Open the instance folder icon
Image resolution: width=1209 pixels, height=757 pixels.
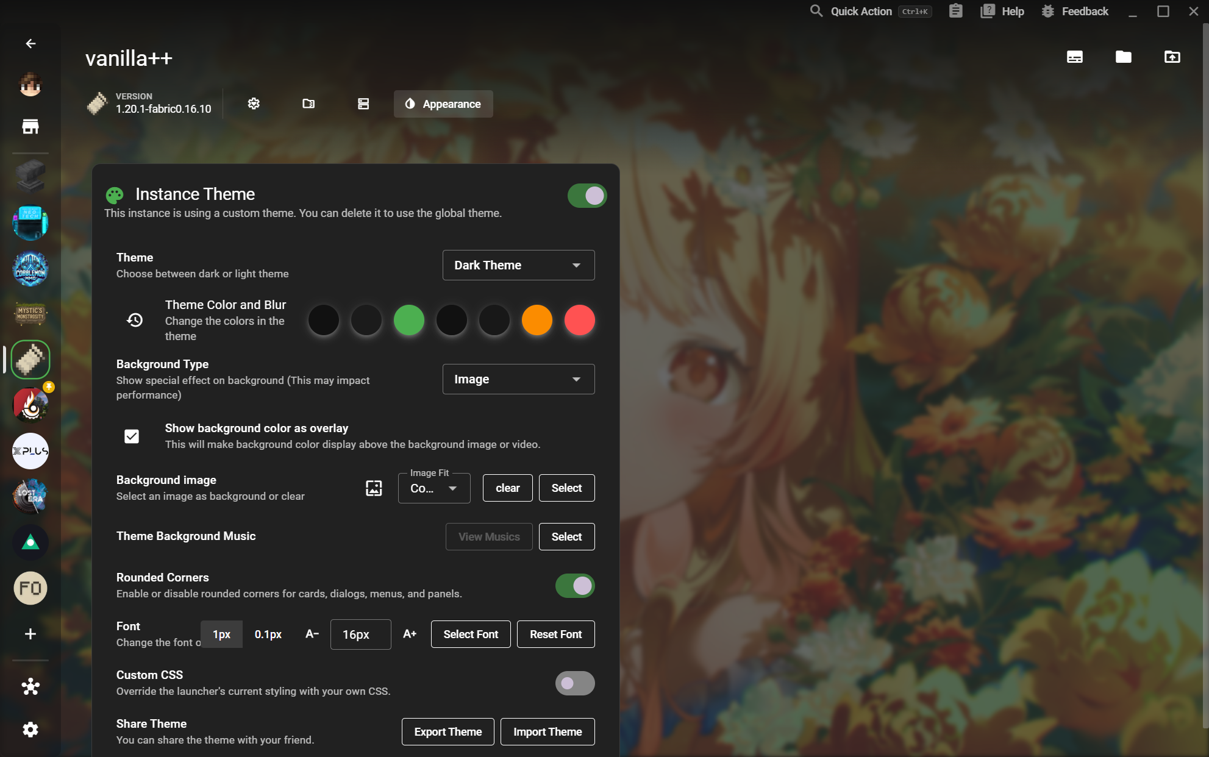coord(1124,57)
